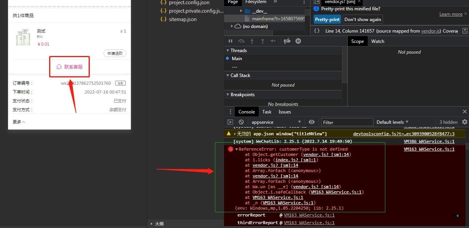Screen dimensions: 469x228
Task: Click the console Filter input field
Action: tap(347, 122)
